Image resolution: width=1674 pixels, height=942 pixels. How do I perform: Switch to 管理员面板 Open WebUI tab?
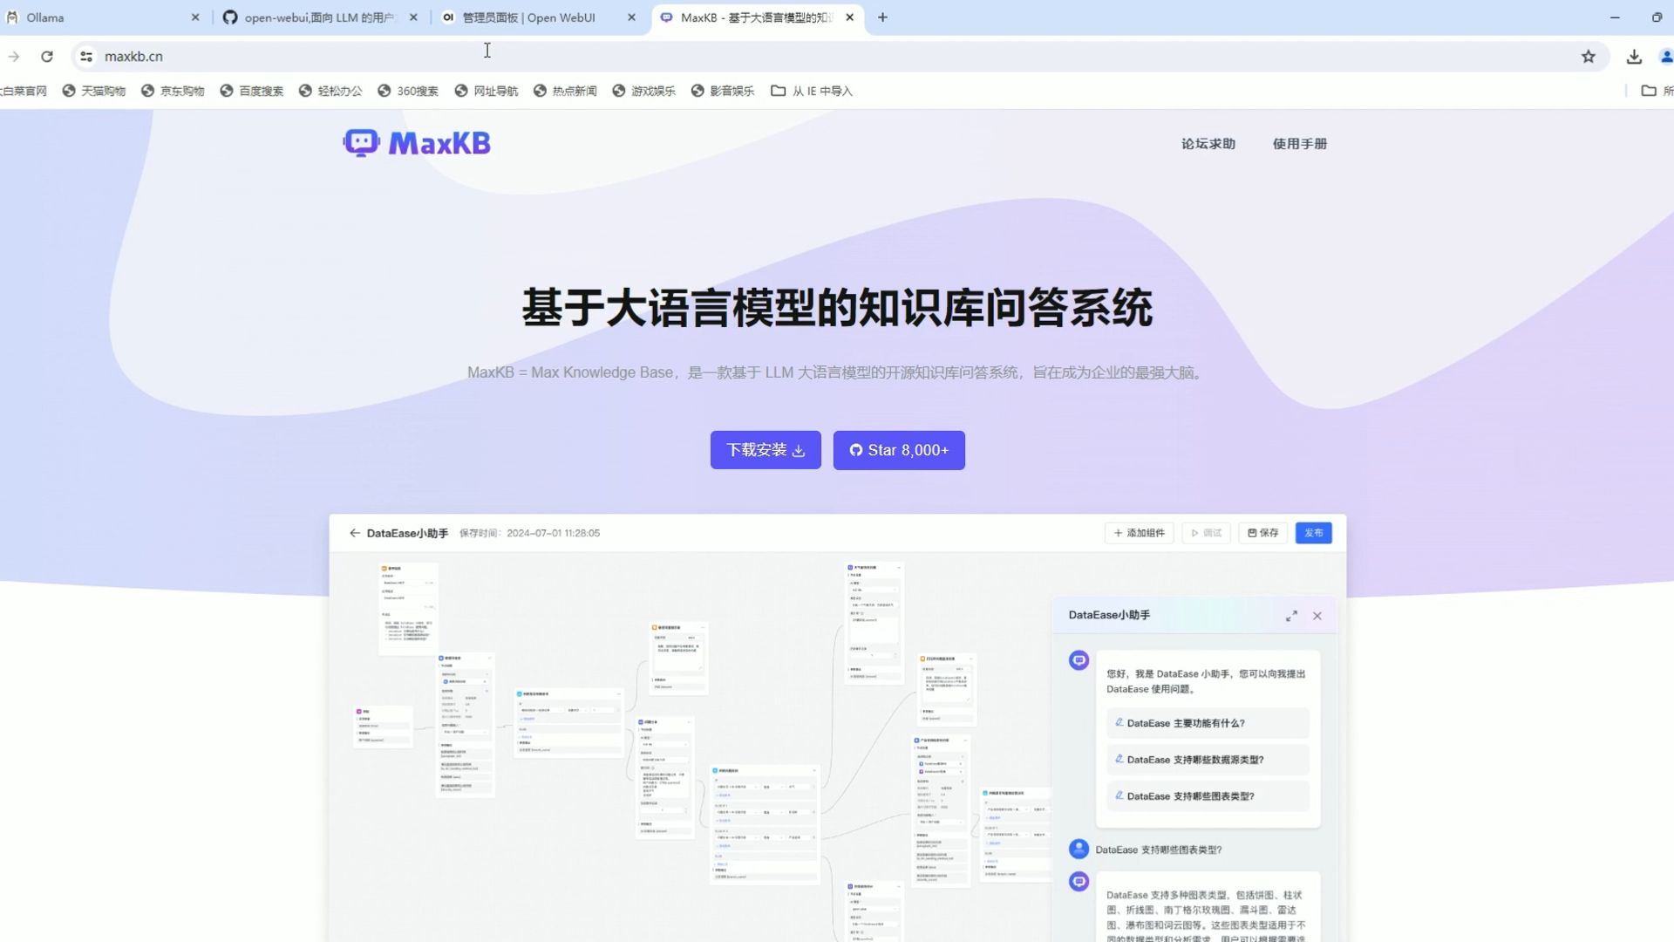click(x=539, y=17)
